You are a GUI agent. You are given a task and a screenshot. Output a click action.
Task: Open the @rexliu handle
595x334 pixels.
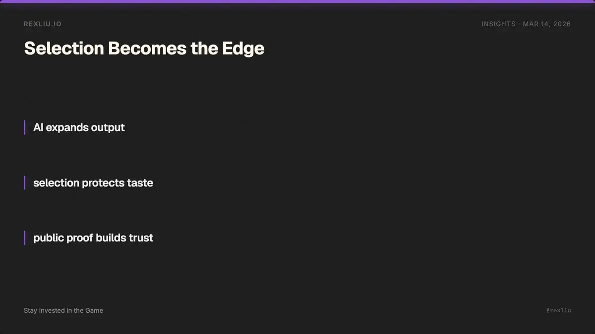(559, 310)
